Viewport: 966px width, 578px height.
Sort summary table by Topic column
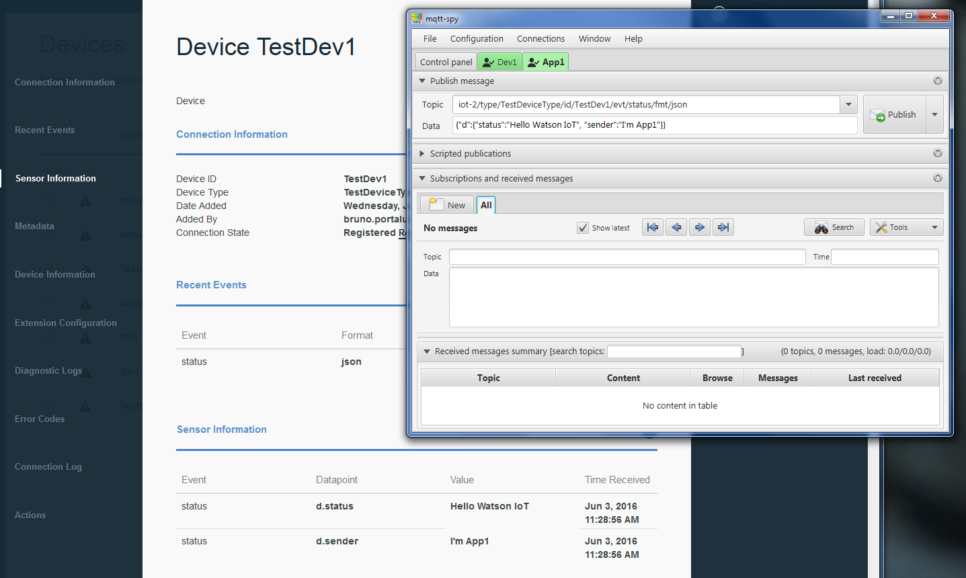(489, 378)
